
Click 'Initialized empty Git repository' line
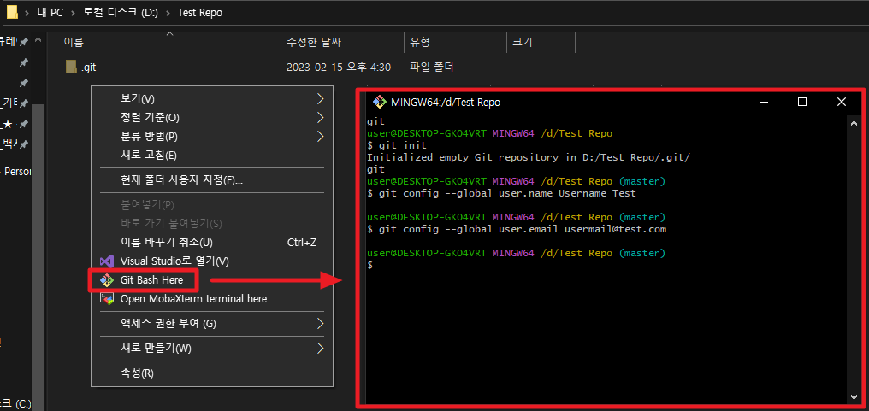[x=529, y=157]
